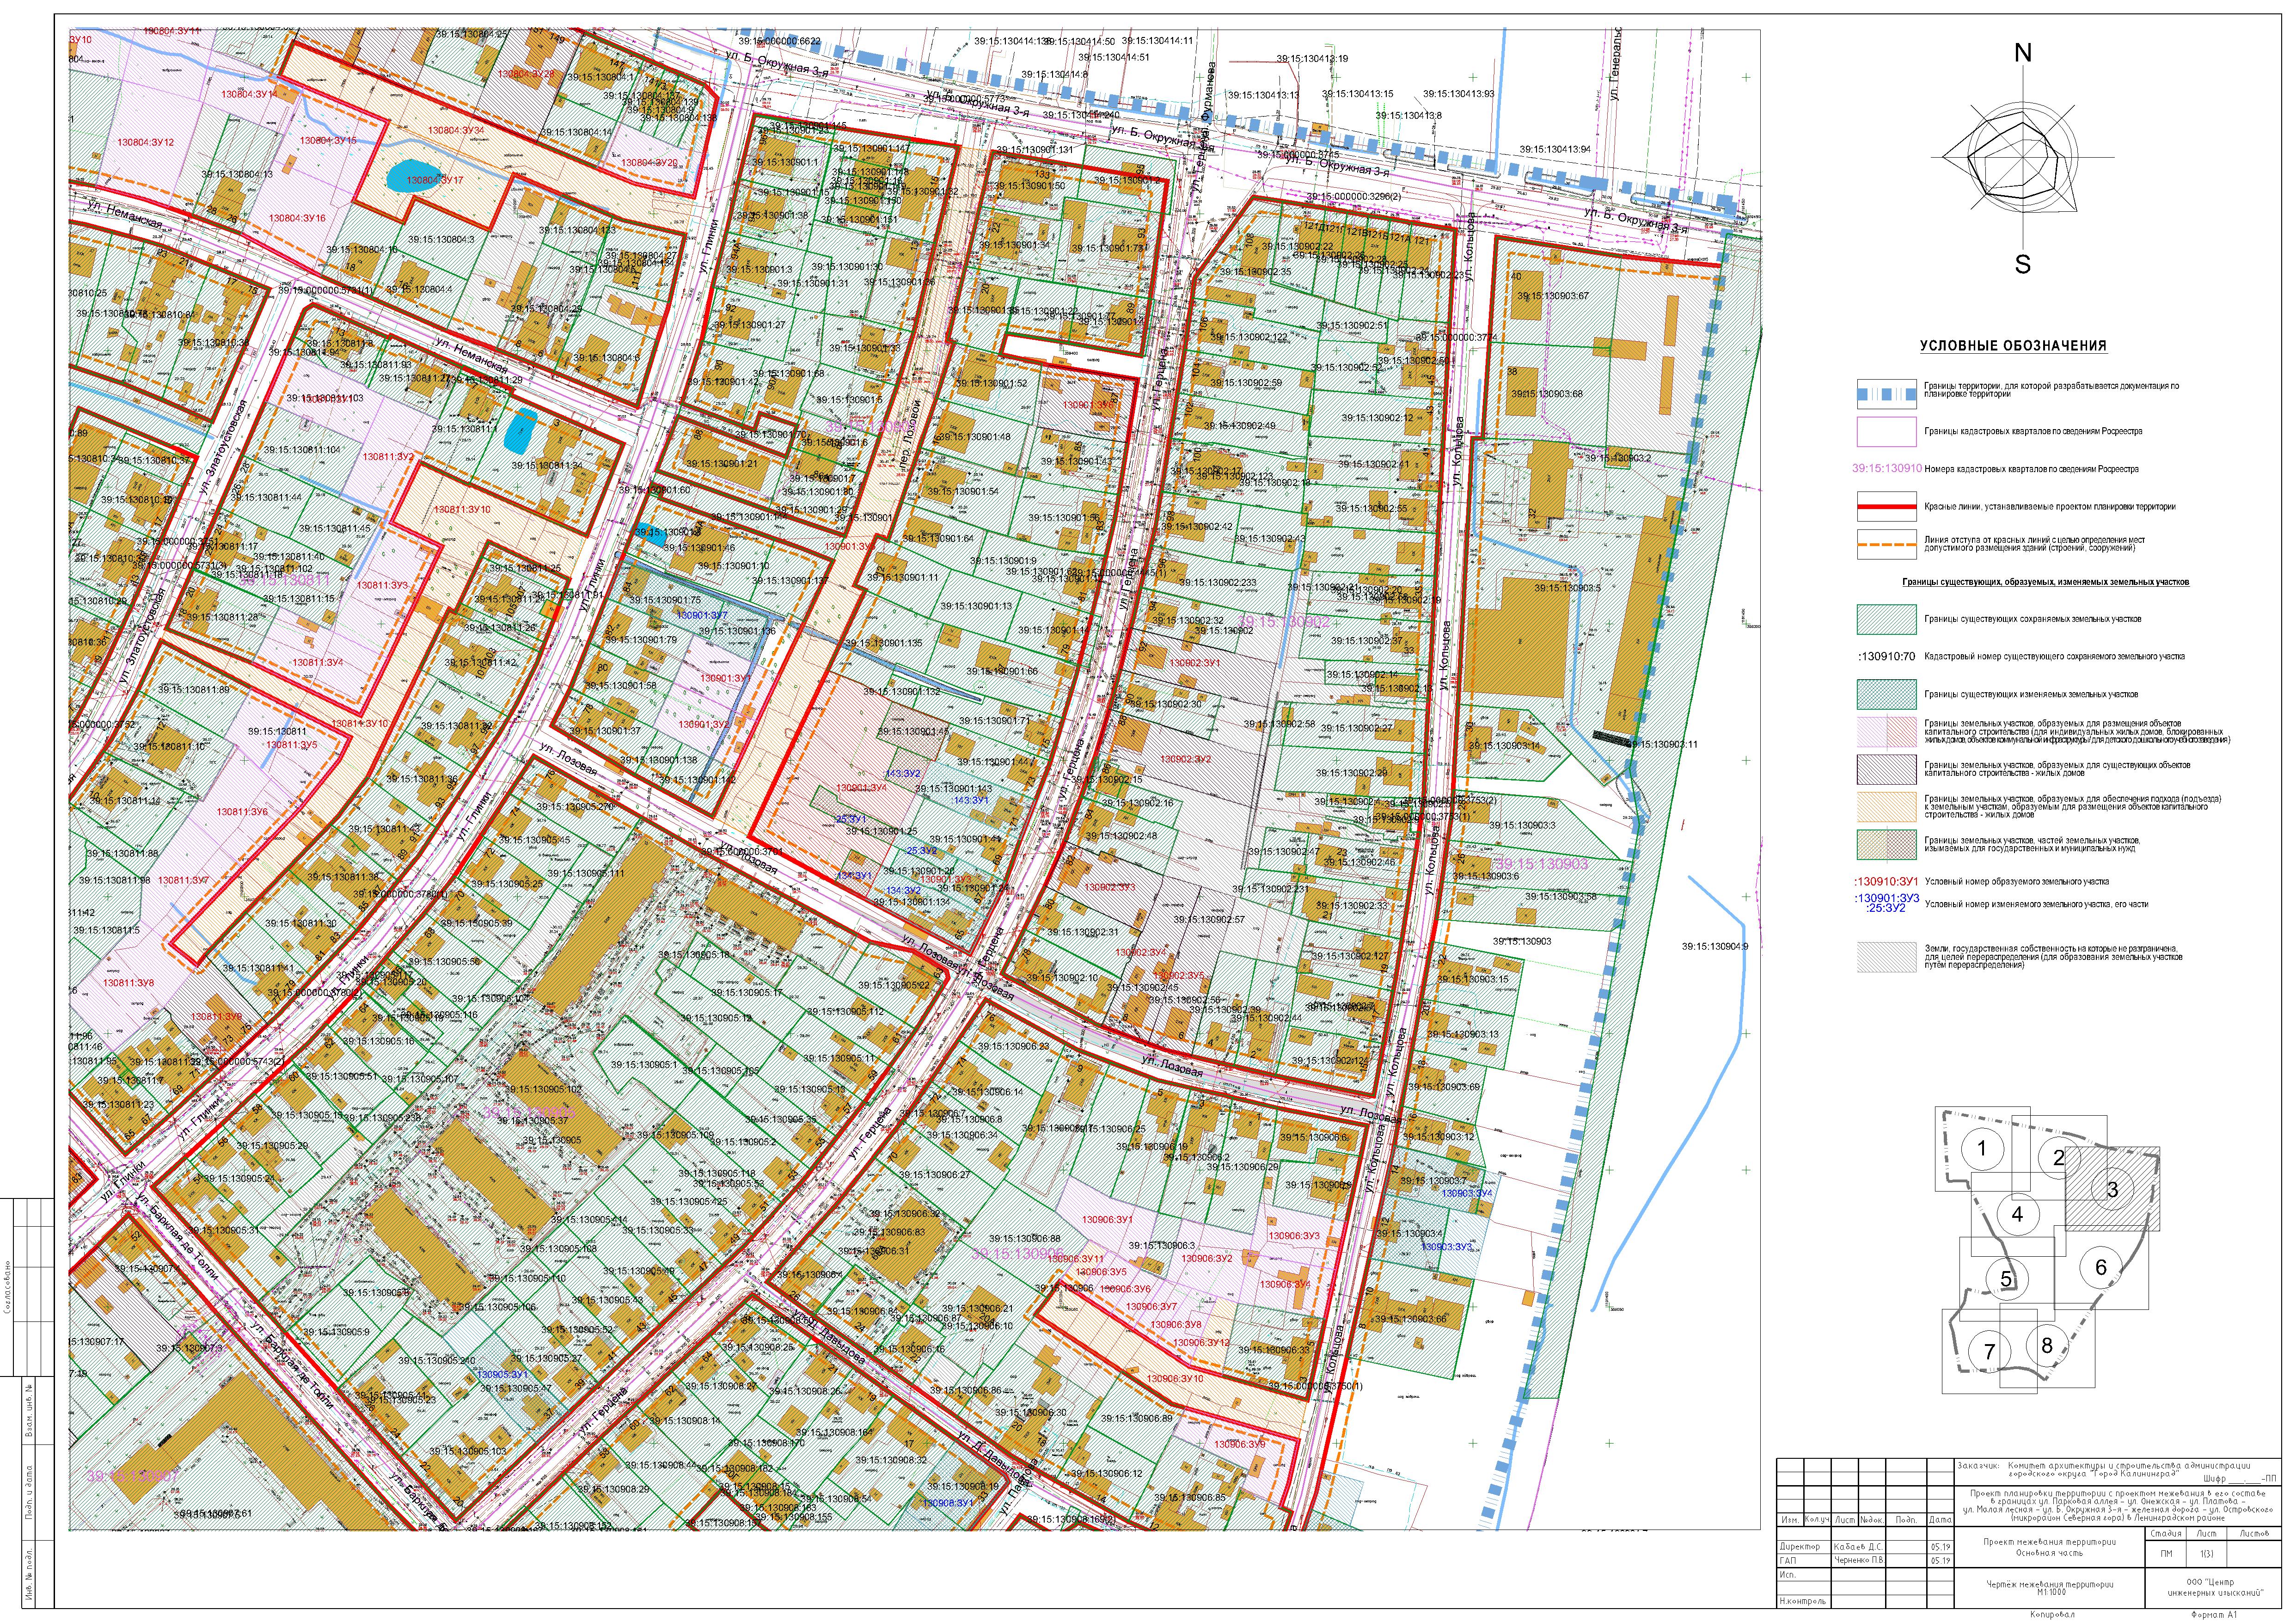Click the 'Директор' cell in title block
This screenshot has width=2296, height=1622.
[x=1801, y=1546]
